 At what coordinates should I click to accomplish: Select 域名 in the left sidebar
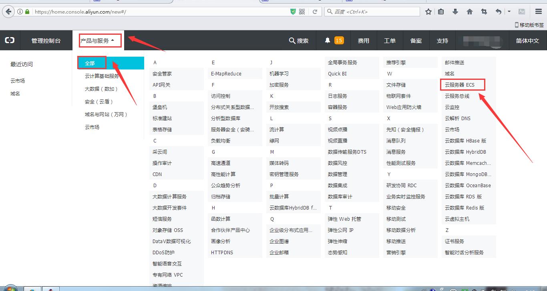(15, 93)
